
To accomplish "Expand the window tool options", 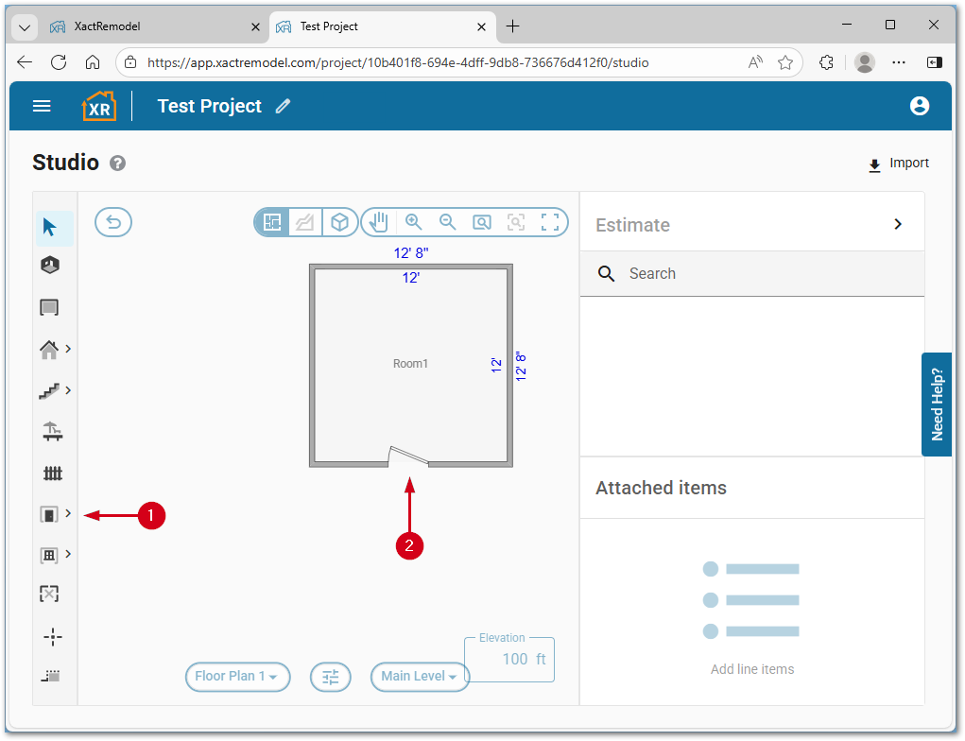I will tap(68, 554).
